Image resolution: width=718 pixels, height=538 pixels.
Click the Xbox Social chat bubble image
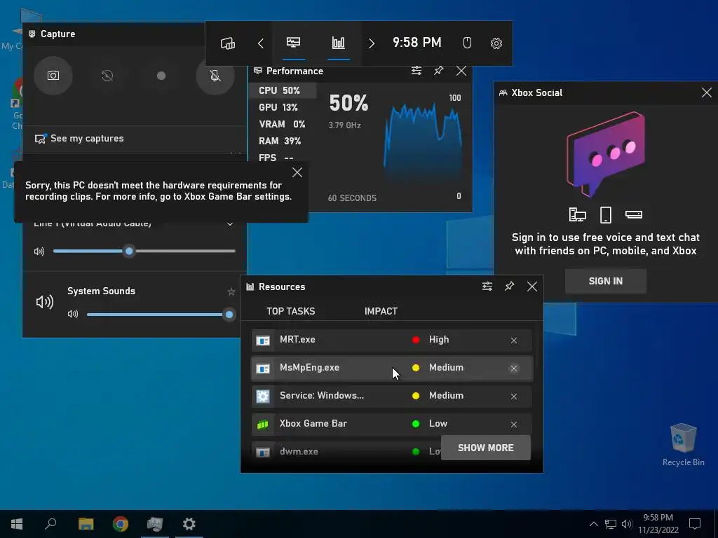(605, 154)
